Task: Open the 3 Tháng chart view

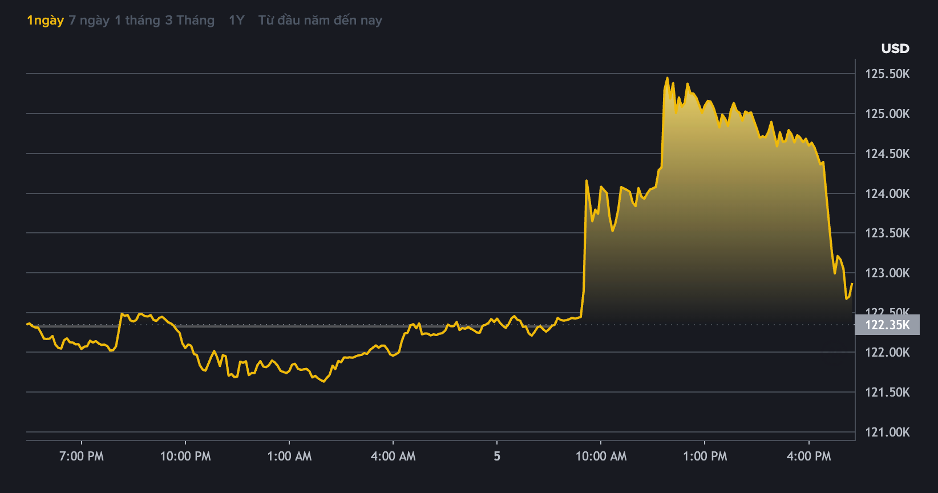Action: (x=189, y=21)
